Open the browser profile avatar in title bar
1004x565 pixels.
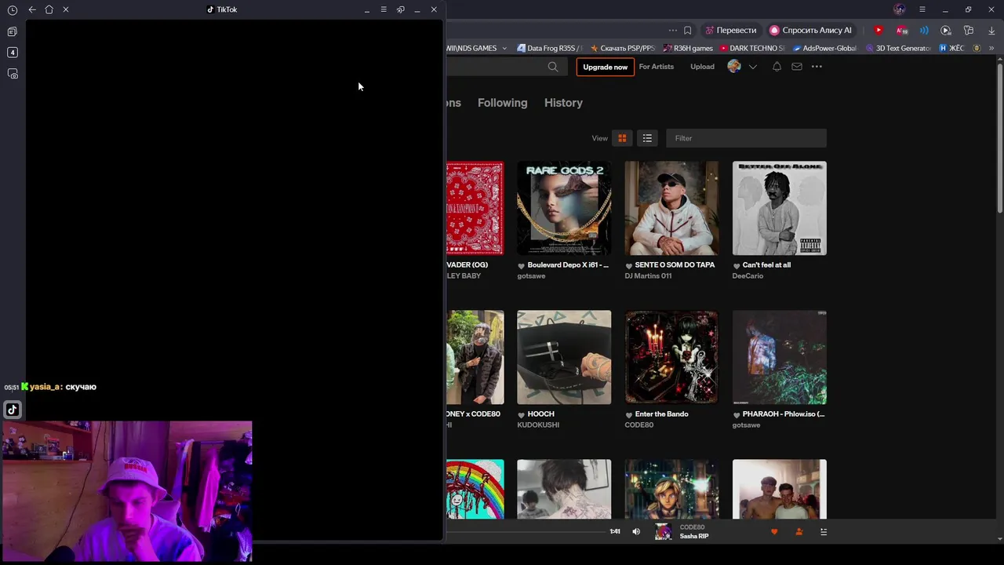(x=900, y=9)
